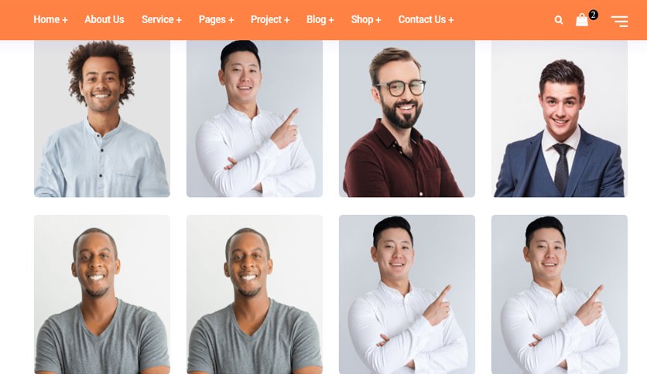Select the curly-haired man in light blue shirt
This screenshot has height=374, width=647.
point(102,119)
